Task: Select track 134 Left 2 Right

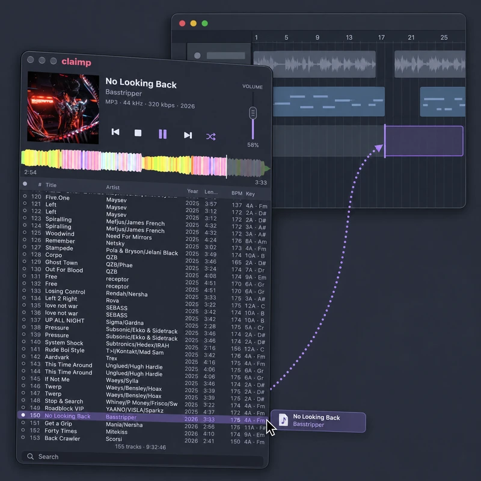Action: tap(143, 302)
